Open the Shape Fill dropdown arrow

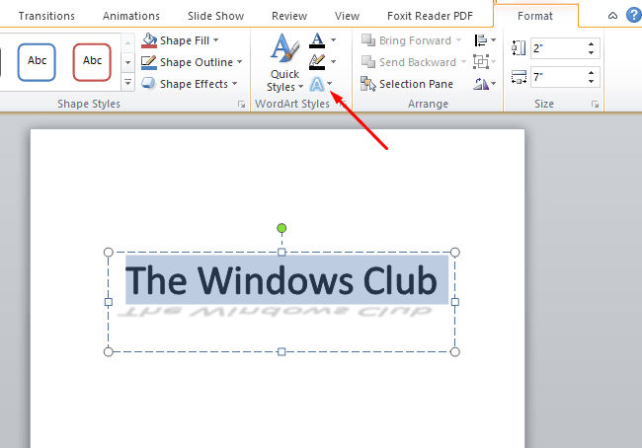tap(215, 40)
